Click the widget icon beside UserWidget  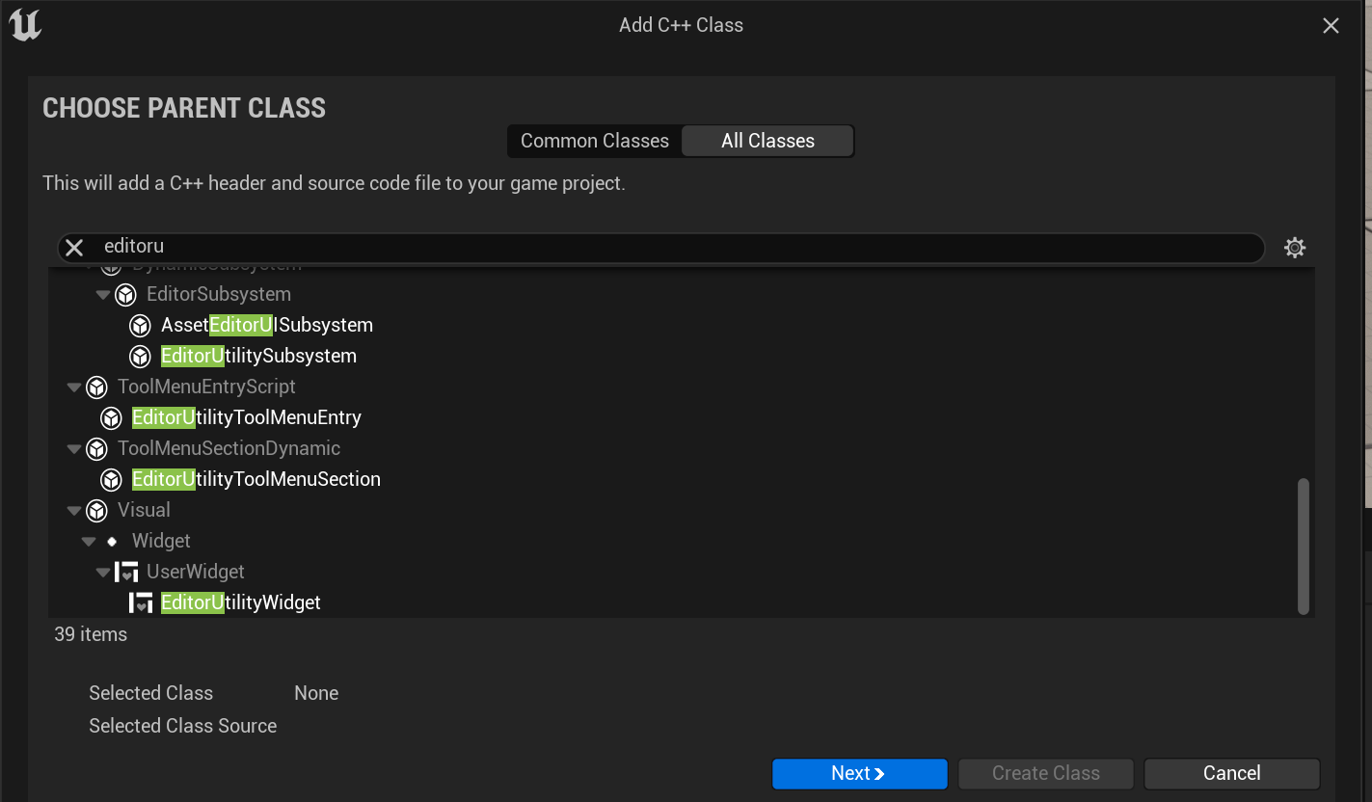tap(127, 572)
